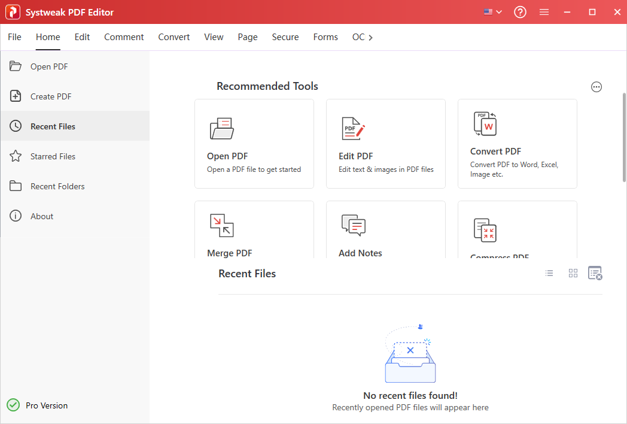Select the Add Notes tool
This screenshot has height=424, width=627.
(385, 234)
